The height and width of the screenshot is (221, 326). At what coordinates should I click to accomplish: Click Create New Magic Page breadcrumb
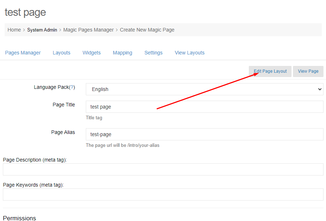(x=147, y=30)
